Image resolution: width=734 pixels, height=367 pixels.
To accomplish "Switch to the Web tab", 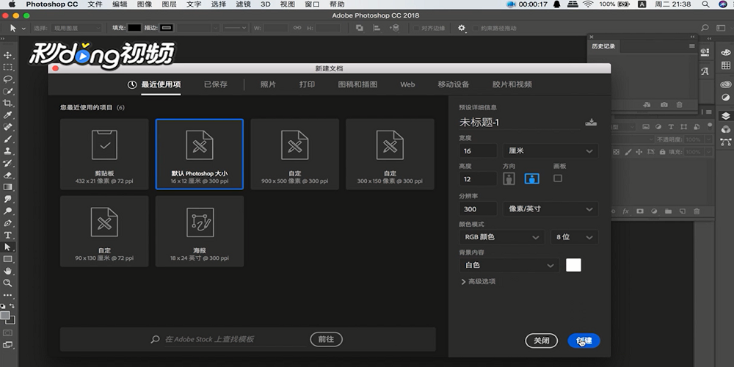I will click(x=407, y=84).
